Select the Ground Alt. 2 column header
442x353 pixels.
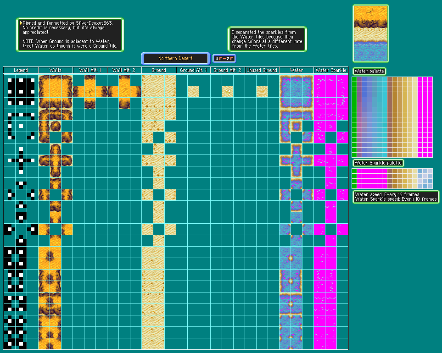tap(228, 71)
